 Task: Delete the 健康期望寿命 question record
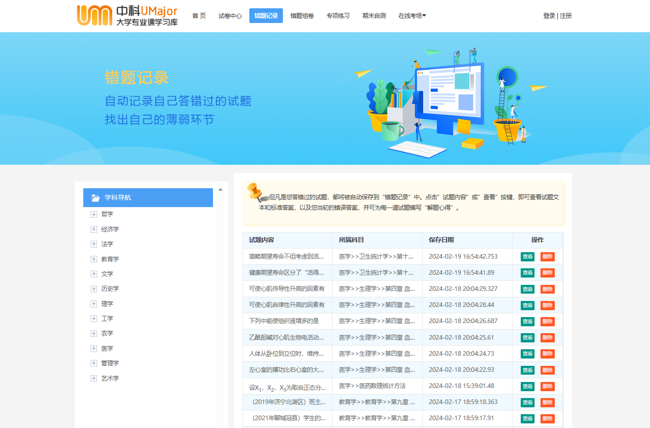tap(547, 273)
